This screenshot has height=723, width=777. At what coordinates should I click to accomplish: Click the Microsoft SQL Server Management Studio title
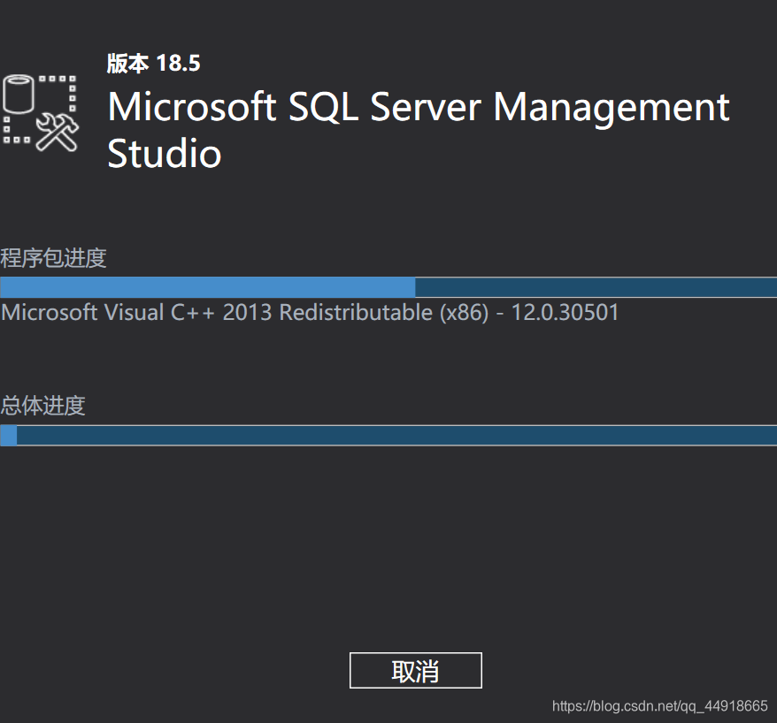pos(419,130)
